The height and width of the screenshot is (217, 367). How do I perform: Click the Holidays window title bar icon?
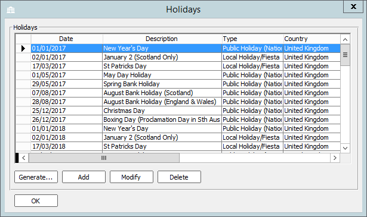[11, 10]
